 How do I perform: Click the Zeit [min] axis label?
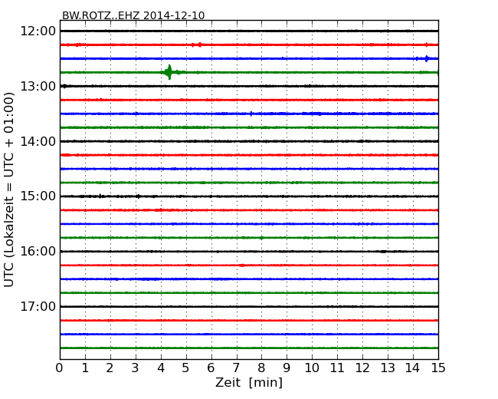point(249,382)
